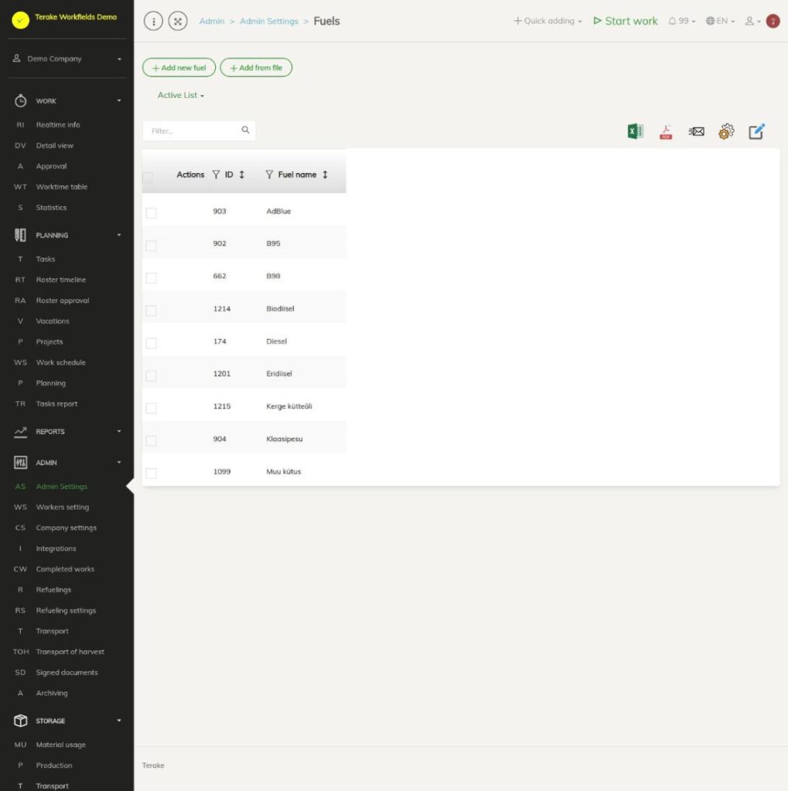Screen dimensions: 788x791
Task: Toggle fullscreen expand icon in header
Action: click(178, 21)
